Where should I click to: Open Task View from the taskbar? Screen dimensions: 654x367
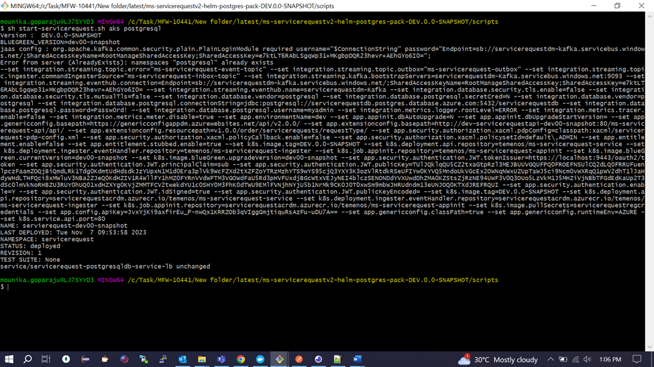(46, 360)
